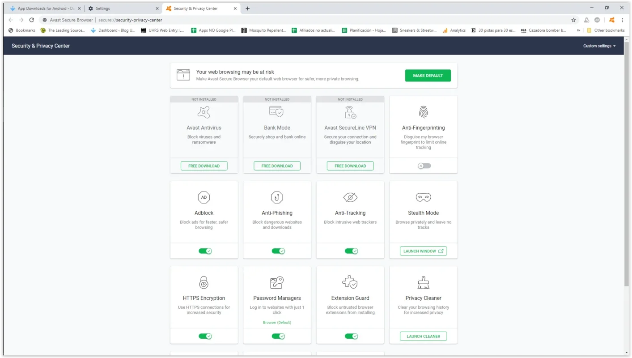The image size is (632, 358).
Task: Click the site info icon in address bar
Action: click(x=45, y=20)
